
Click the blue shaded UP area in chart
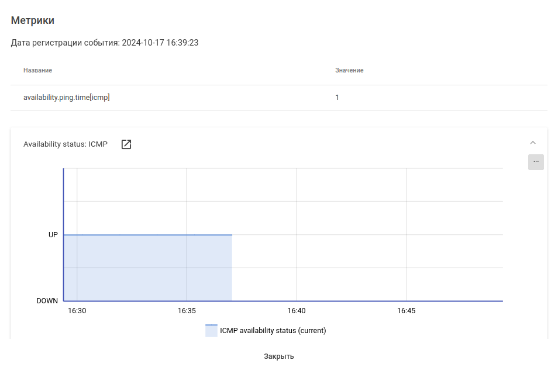146,268
